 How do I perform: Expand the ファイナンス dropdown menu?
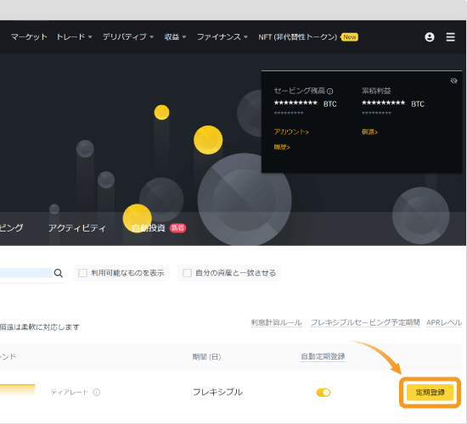222,37
